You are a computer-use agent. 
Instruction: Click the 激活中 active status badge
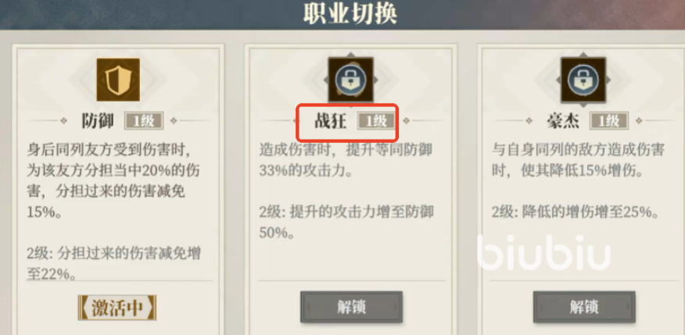[x=117, y=308]
